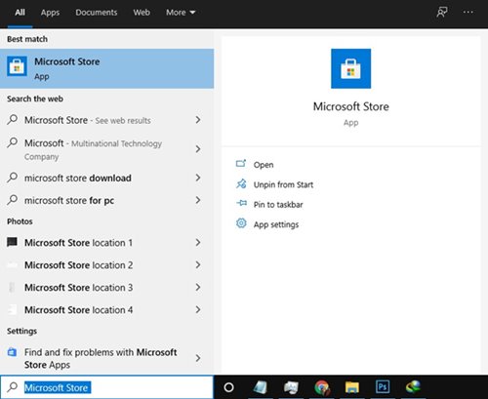Open App settings
Screen dimensions: 488x399
(x=276, y=224)
